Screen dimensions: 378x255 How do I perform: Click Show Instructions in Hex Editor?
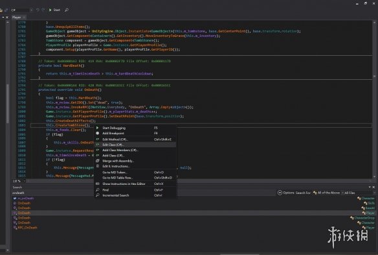(x=124, y=184)
